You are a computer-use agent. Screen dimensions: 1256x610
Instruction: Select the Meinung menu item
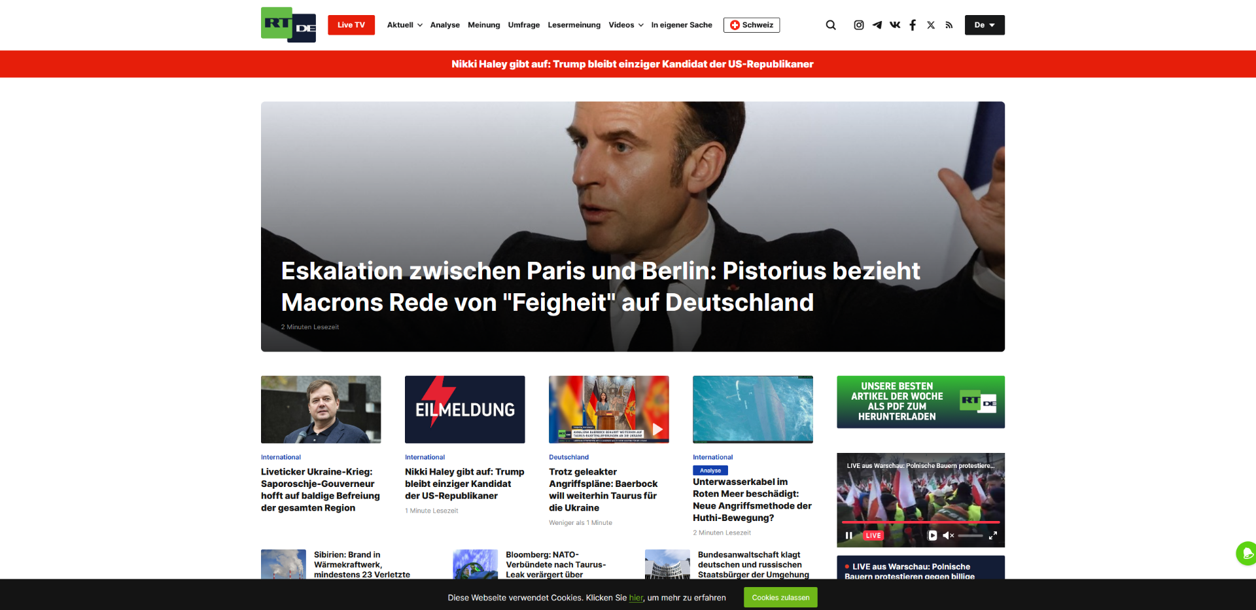484,25
